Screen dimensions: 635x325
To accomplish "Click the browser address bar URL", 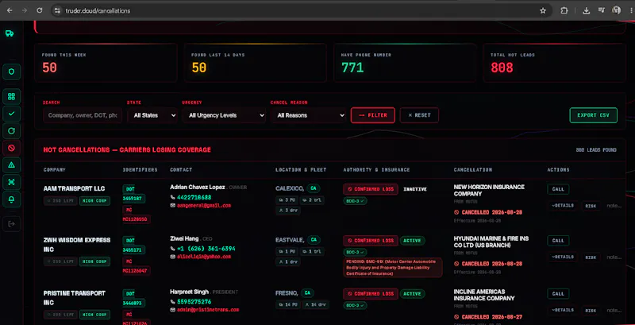I will (98, 11).
